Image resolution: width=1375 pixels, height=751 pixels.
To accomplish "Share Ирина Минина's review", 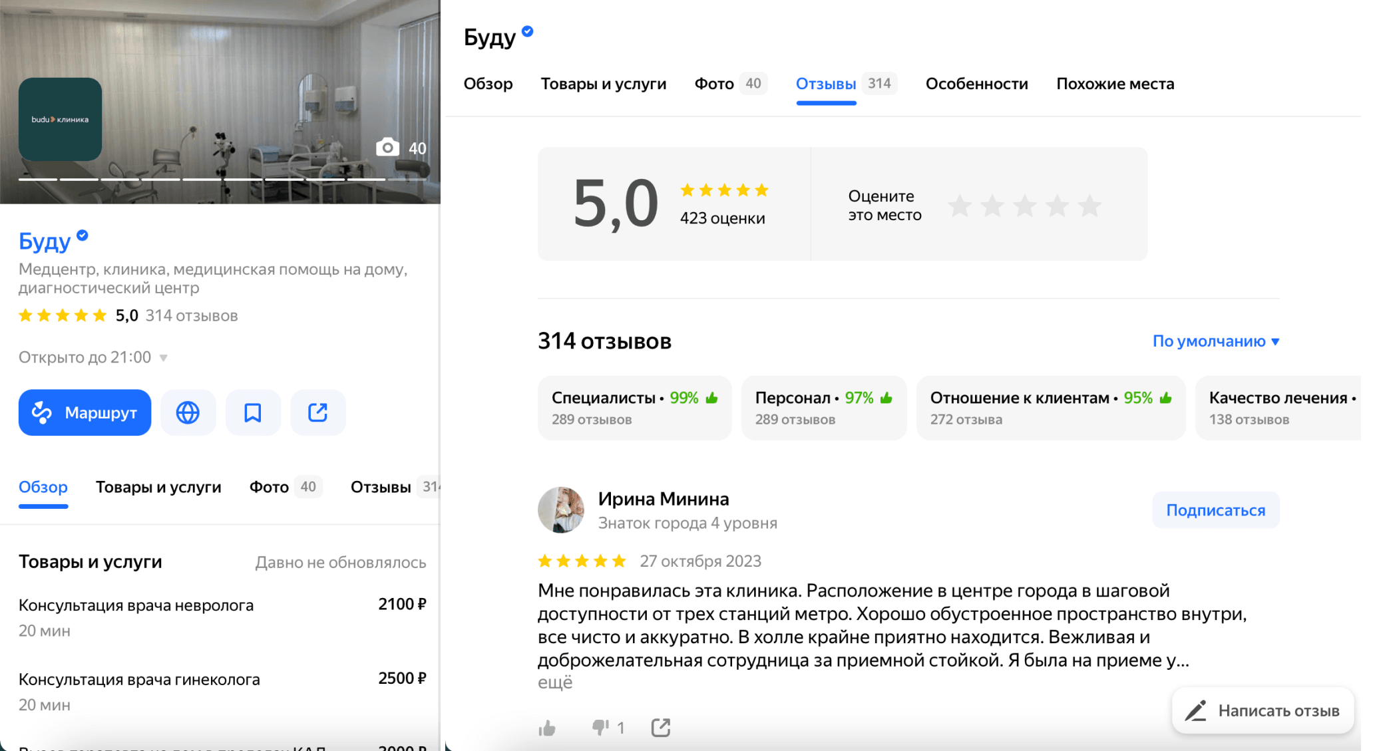I will click(x=661, y=728).
